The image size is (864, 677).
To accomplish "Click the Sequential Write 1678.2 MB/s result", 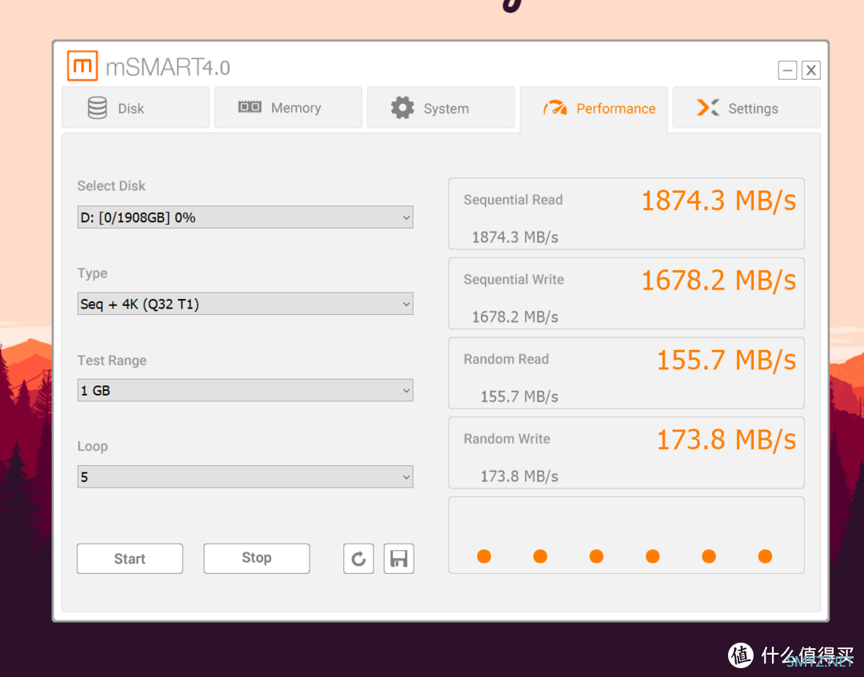I will (718, 281).
